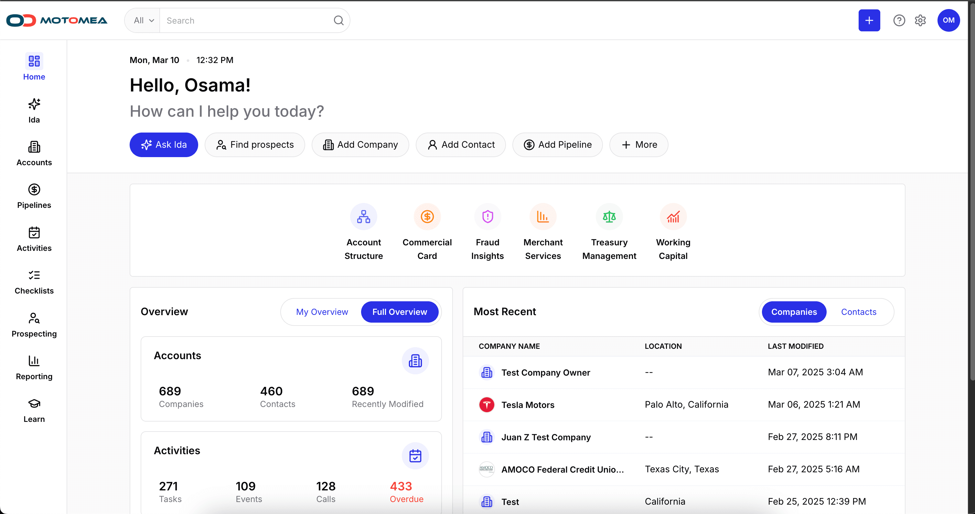Screen dimensions: 975x514
Task: Expand the More actions button
Action: 638,145
